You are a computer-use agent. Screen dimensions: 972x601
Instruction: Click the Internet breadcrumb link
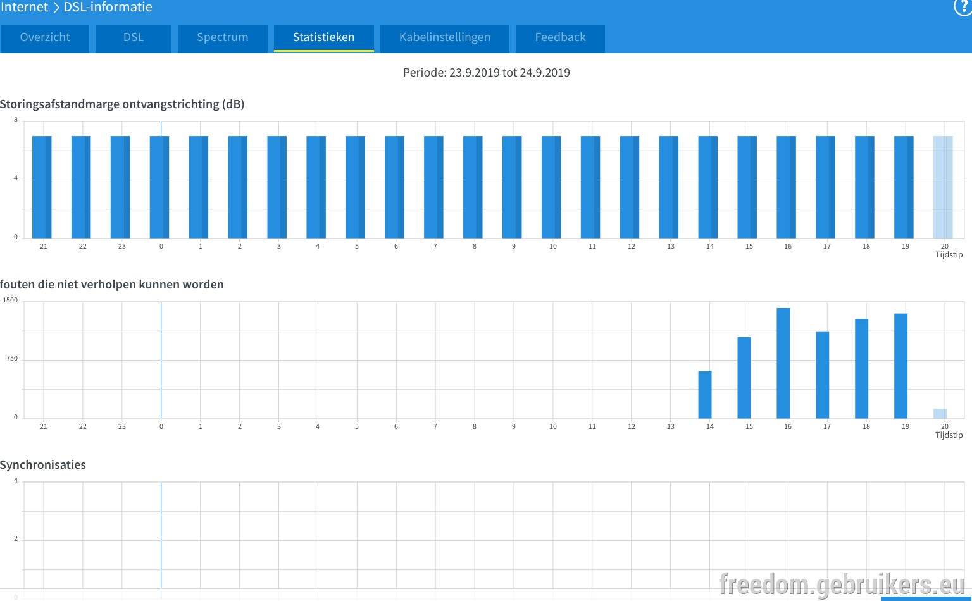coord(24,8)
